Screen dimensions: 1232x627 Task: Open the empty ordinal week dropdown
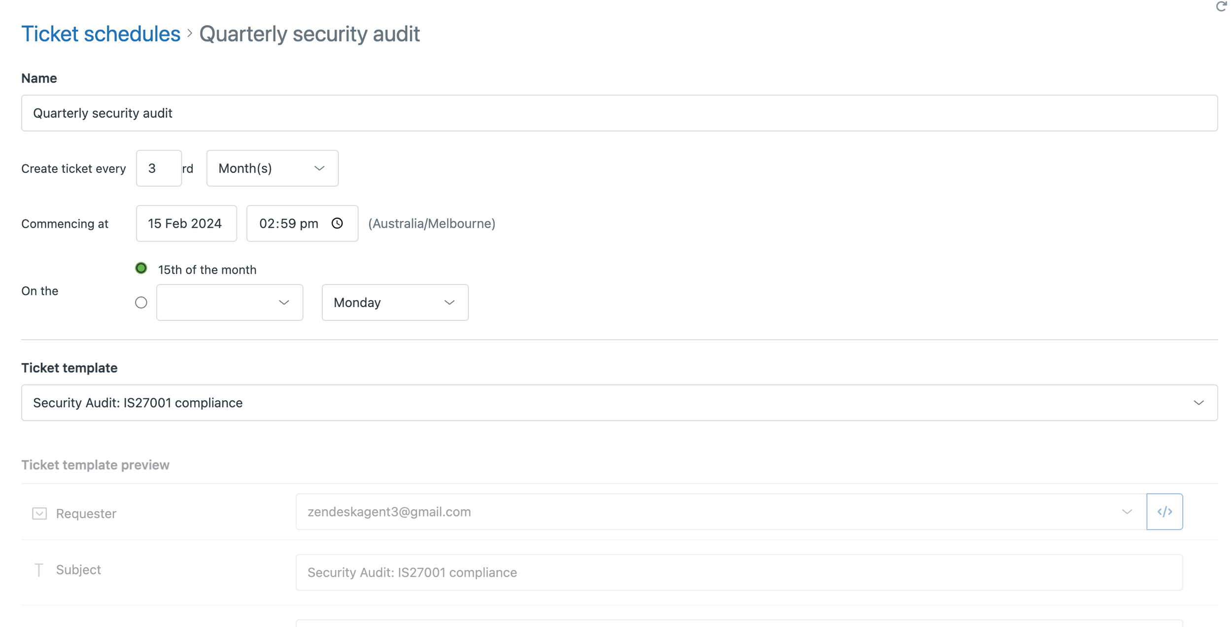point(230,302)
